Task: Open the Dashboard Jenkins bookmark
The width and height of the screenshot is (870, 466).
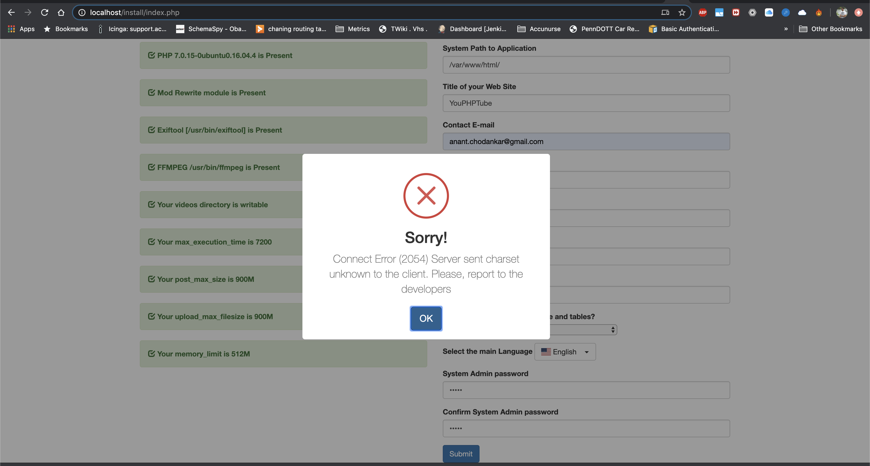Action: click(472, 29)
